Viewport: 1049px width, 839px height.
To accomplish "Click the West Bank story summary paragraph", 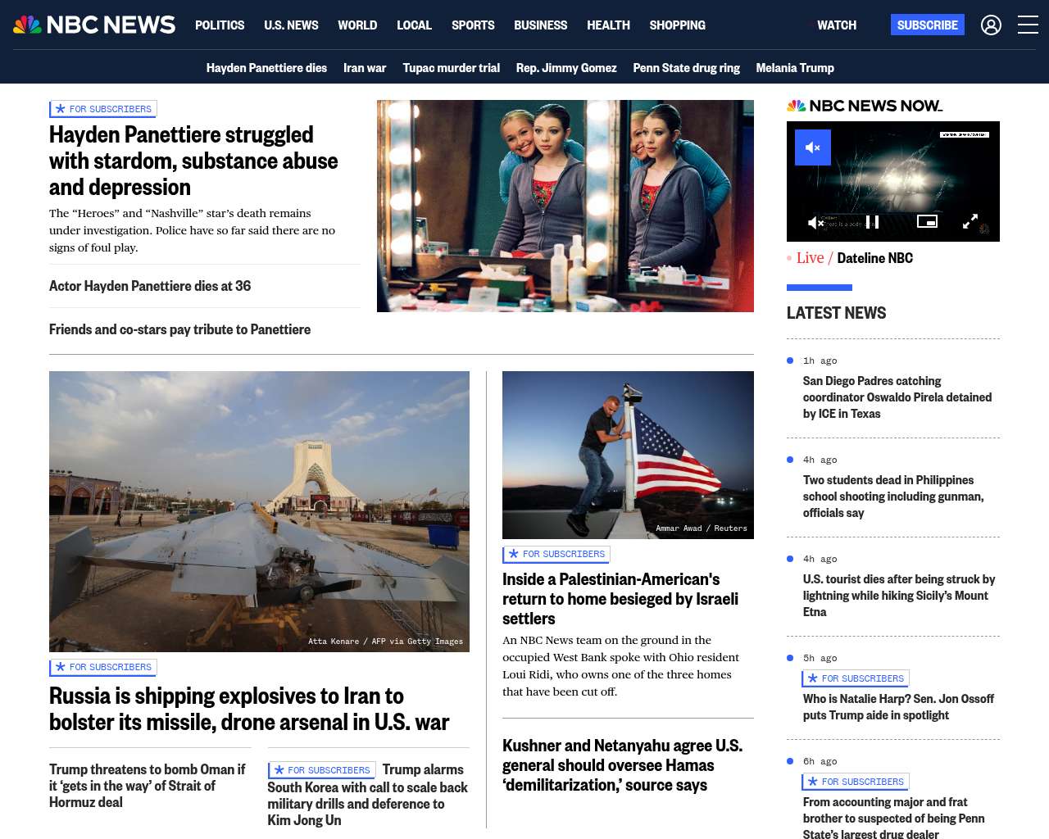I will (x=620, y=666).
